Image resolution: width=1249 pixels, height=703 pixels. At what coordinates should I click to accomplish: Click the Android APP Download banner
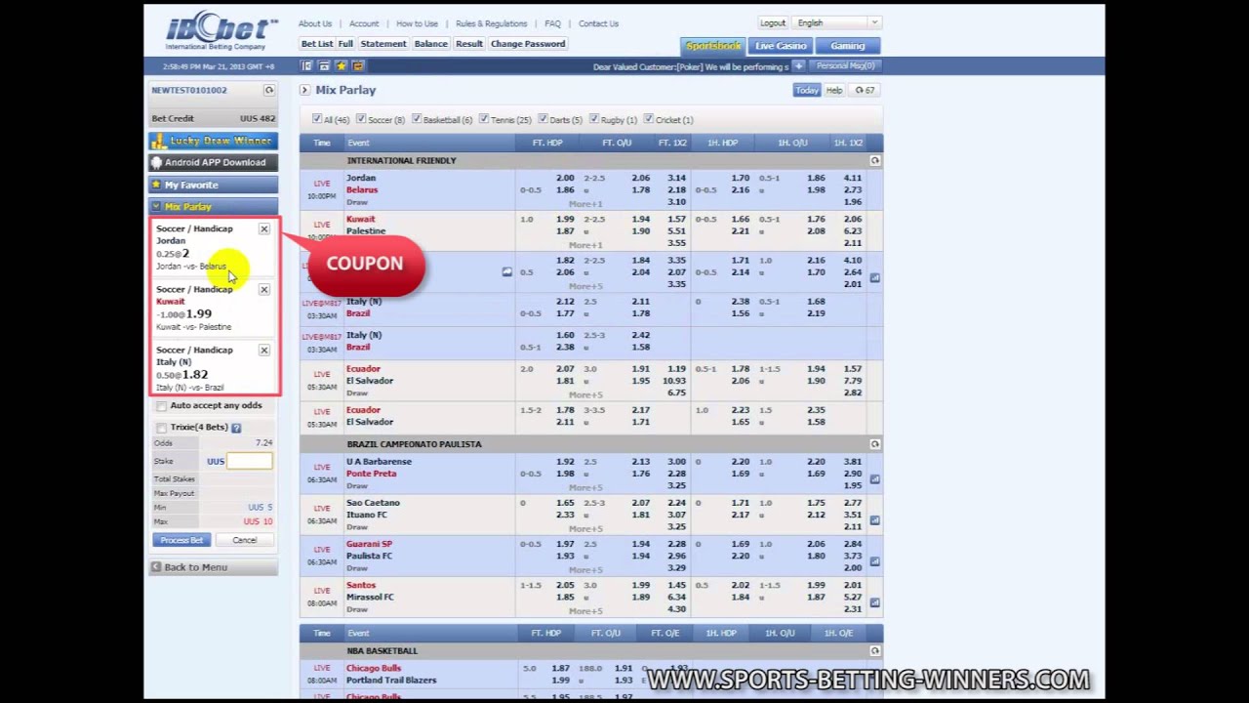coord(213,162)
